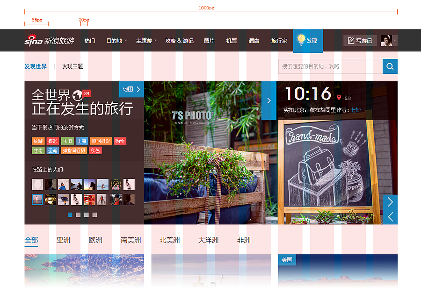Select the 秋色 tag
The image size is (421, 307).
tap(95, 150)
